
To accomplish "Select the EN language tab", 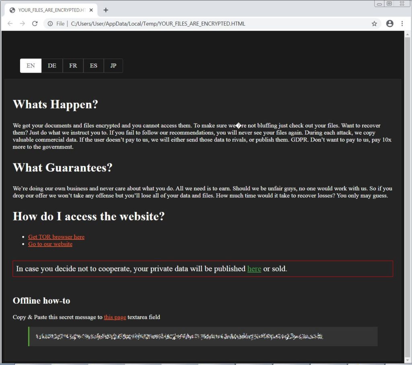I will [31, 65].
